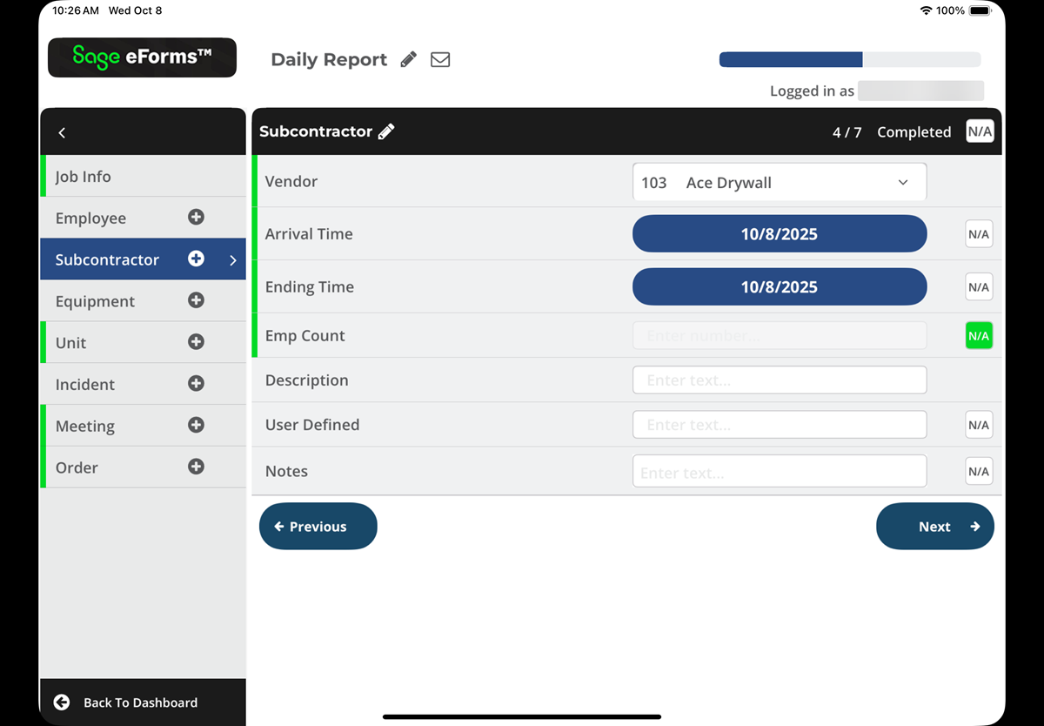This screenshot has height=726, width=1044.
Task: Toggle N/A for the Notes field
Action: (x=978, y=471)
